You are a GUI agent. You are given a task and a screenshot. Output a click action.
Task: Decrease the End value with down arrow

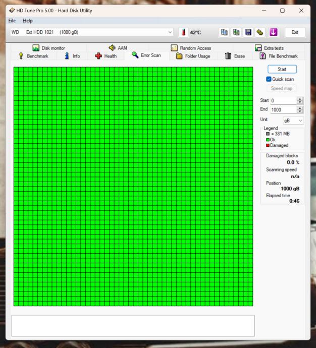[300, 111]
